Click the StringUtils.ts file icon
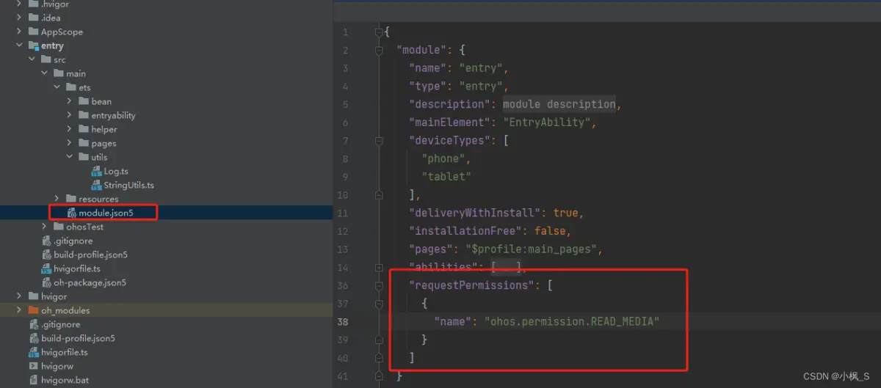This screenshot has width=881, height=388. pyautogui.click(x=97, y=185)
